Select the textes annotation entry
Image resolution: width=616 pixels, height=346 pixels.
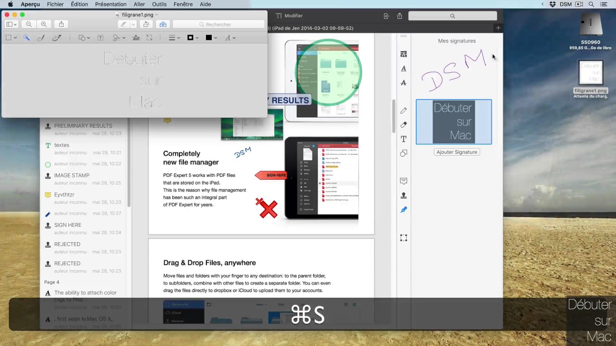tap(83, 148)
